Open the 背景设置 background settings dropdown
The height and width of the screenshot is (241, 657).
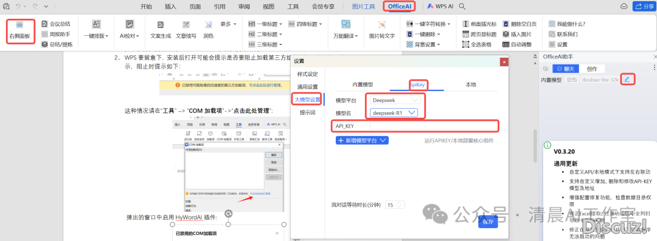point(423,44)
